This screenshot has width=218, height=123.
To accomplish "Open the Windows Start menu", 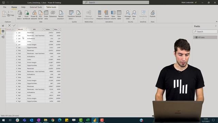I will click(x=3, y=120).
